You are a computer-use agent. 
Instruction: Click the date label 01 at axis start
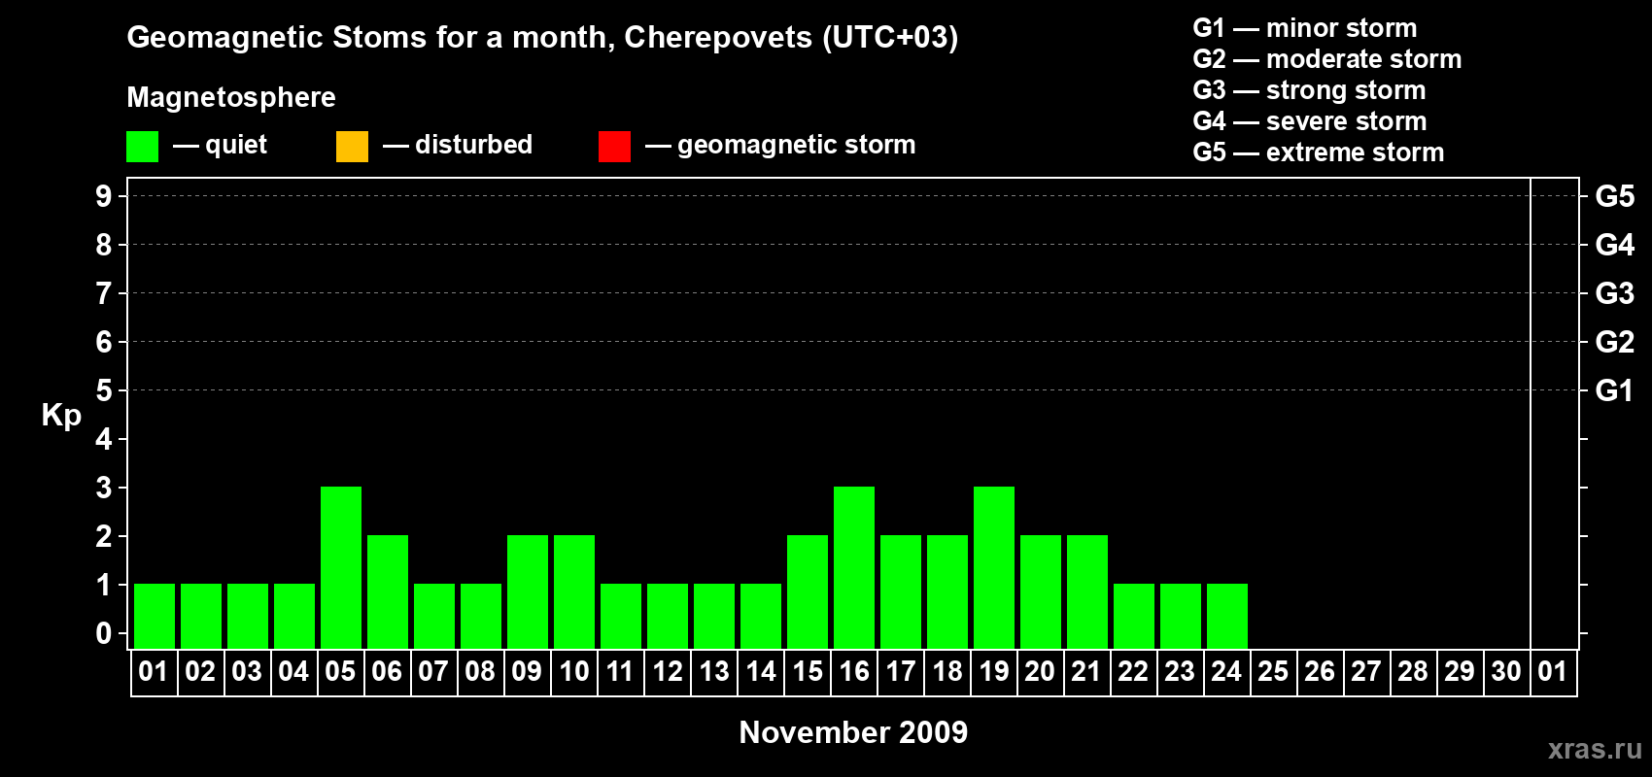coord(154,672)
